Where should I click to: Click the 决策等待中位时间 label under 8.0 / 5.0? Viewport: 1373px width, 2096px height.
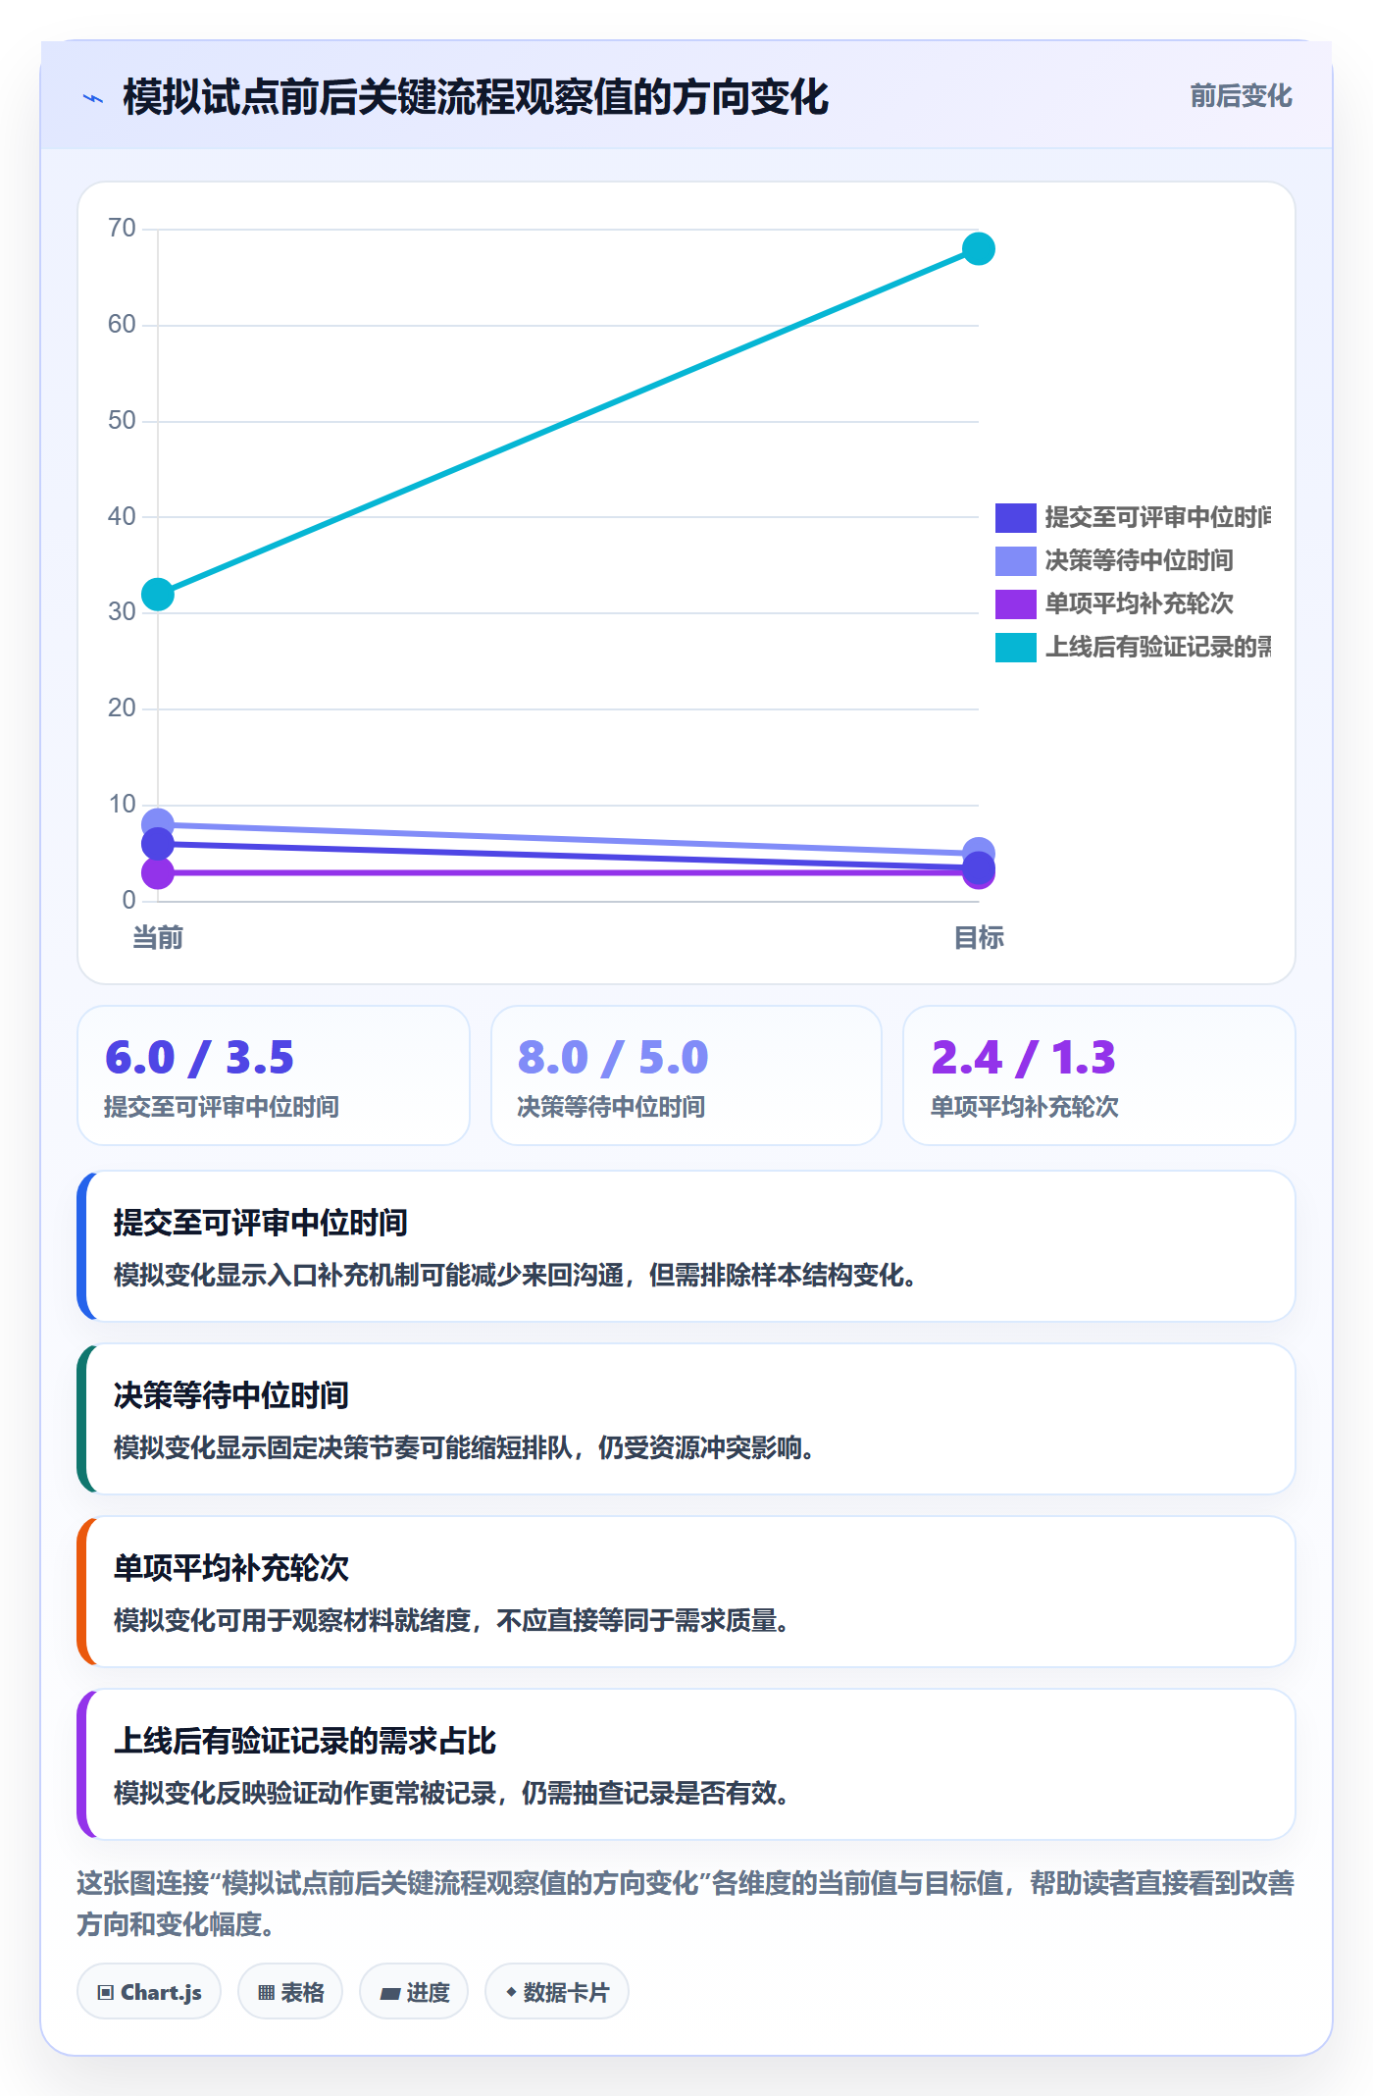pyautogui.click(x=611, y=1107)
